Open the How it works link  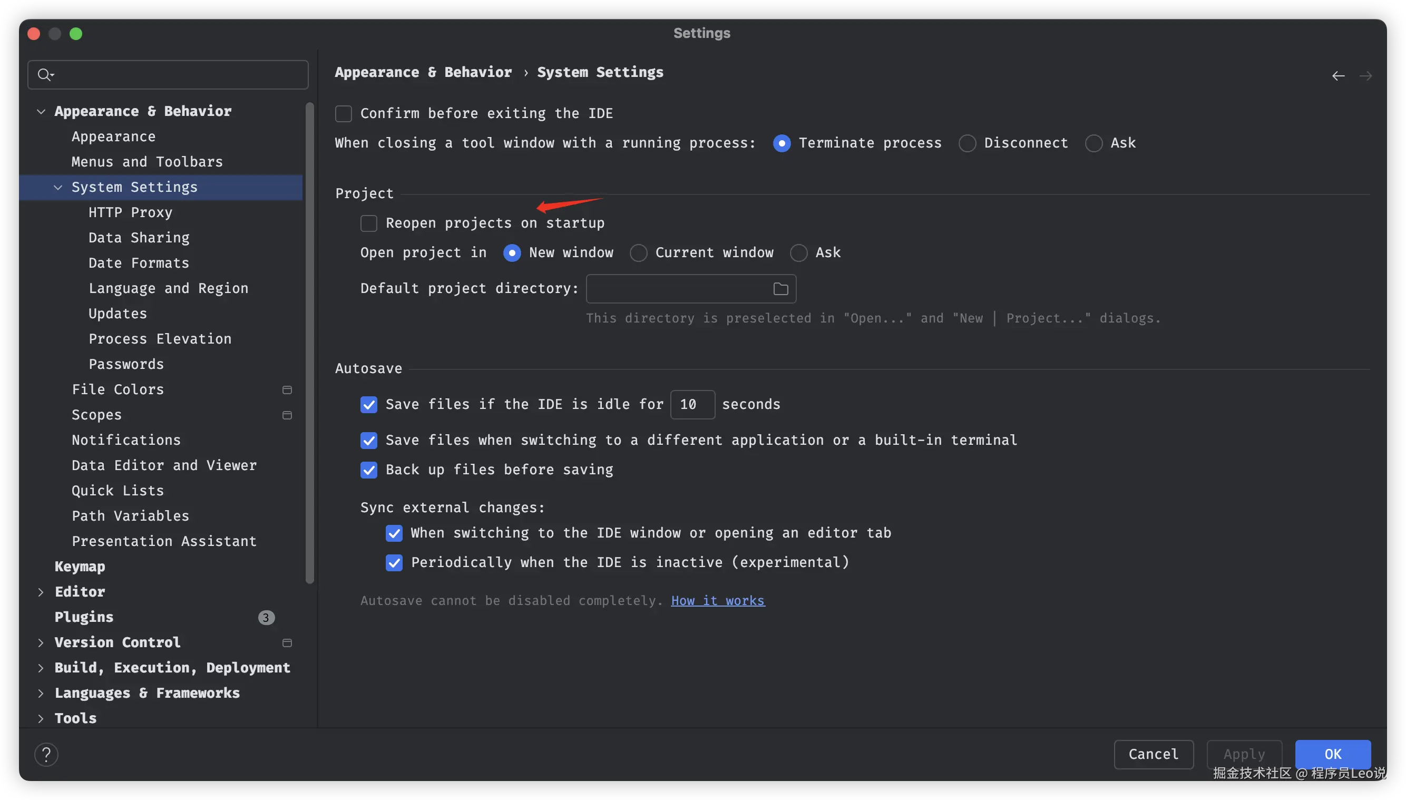tap(718, 601)
